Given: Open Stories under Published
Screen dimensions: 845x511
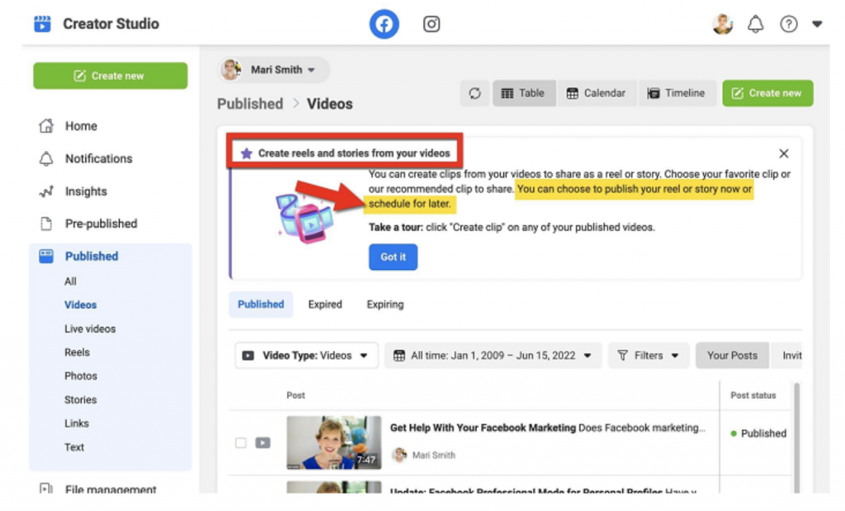Looking at the screenshot, I should [80, 400].
